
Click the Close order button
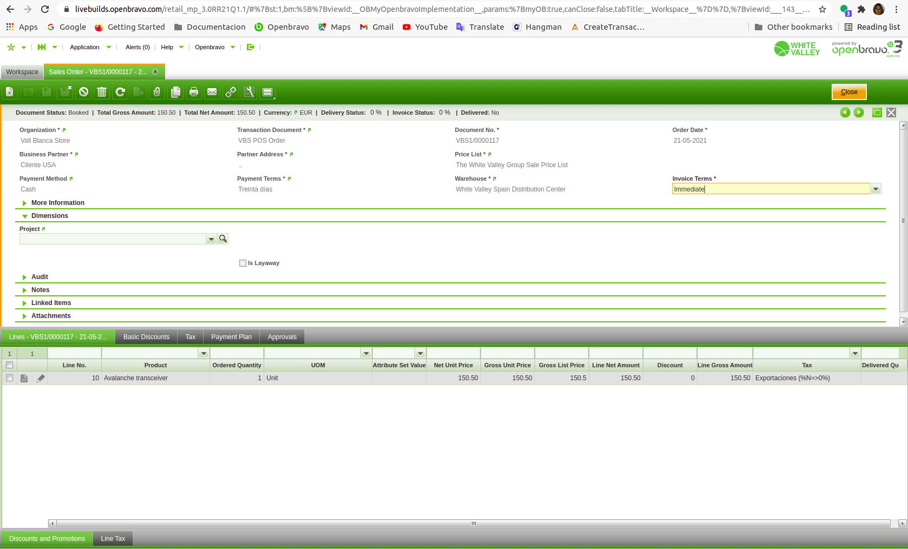tap(849, 92)
